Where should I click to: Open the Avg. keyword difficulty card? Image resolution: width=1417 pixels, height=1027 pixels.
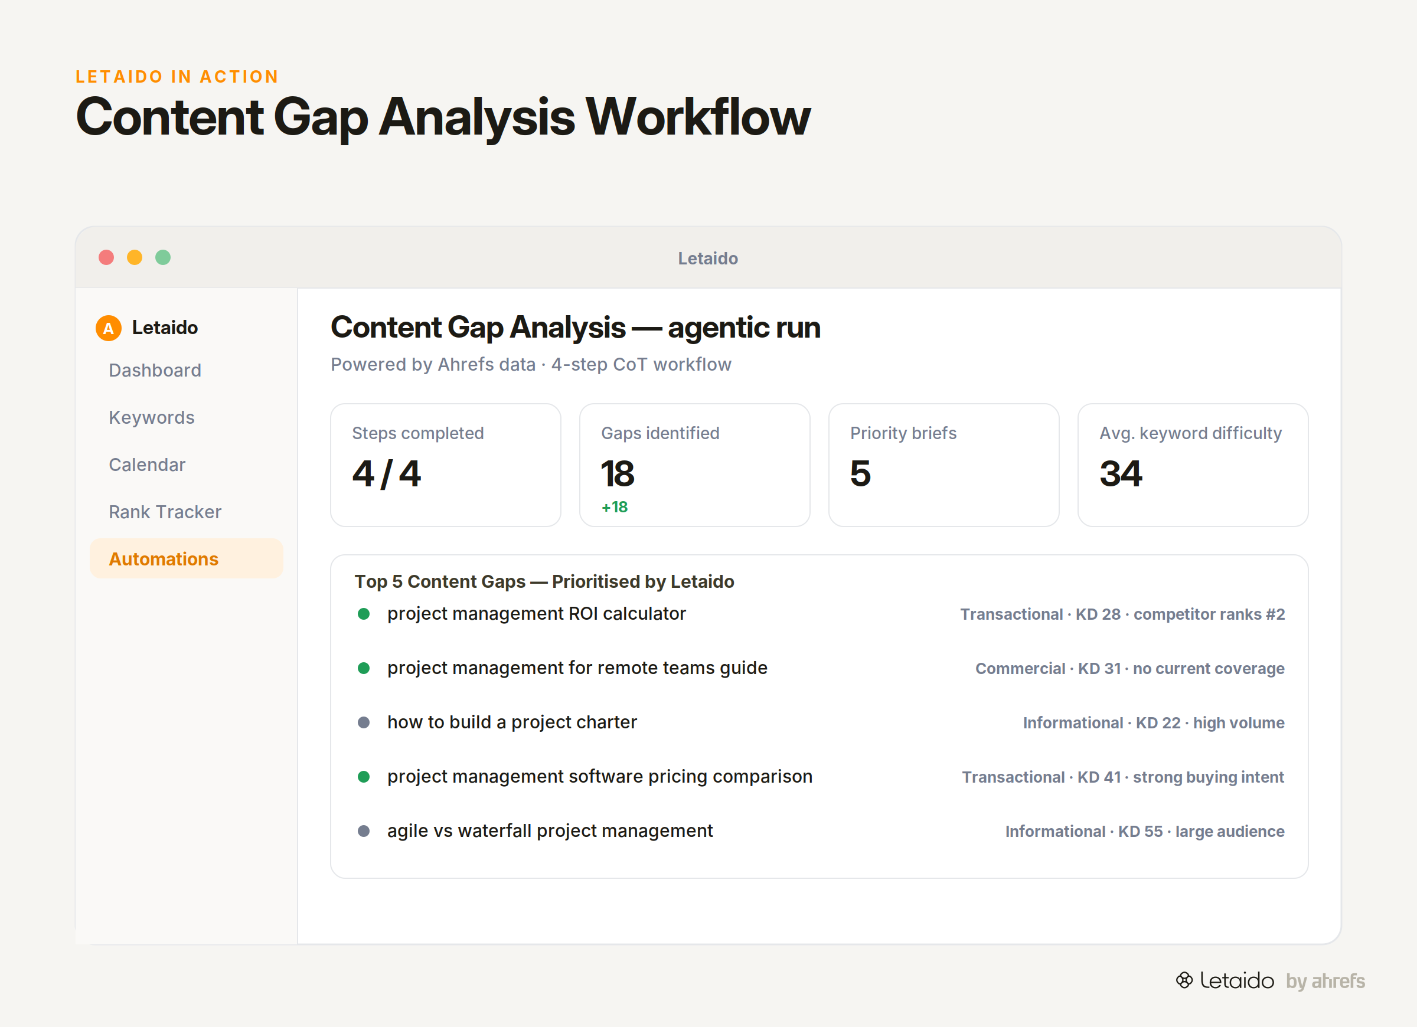(1193, 465)
